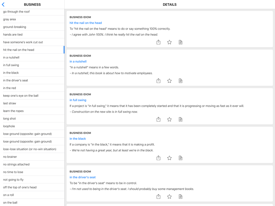This screenshot has width=275, height=206.
Task: Mark "in full swing" as favorite
Action: (169, 119)
